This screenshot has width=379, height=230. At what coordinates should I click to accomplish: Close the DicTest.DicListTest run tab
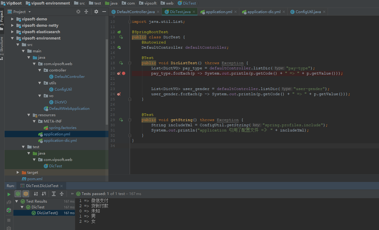(62, 186)
